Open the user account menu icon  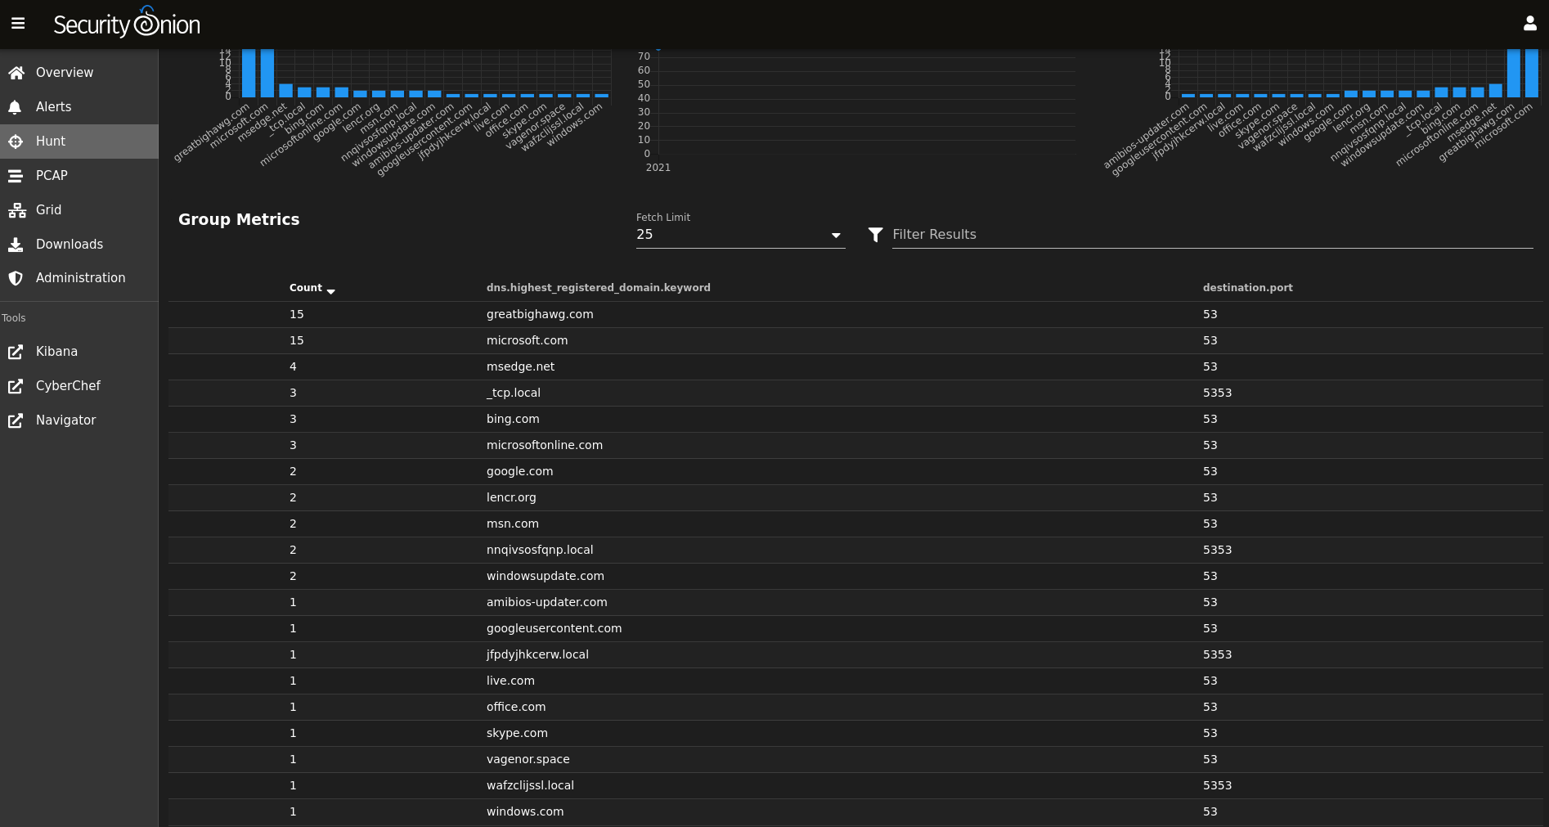tap(1529, 24)
